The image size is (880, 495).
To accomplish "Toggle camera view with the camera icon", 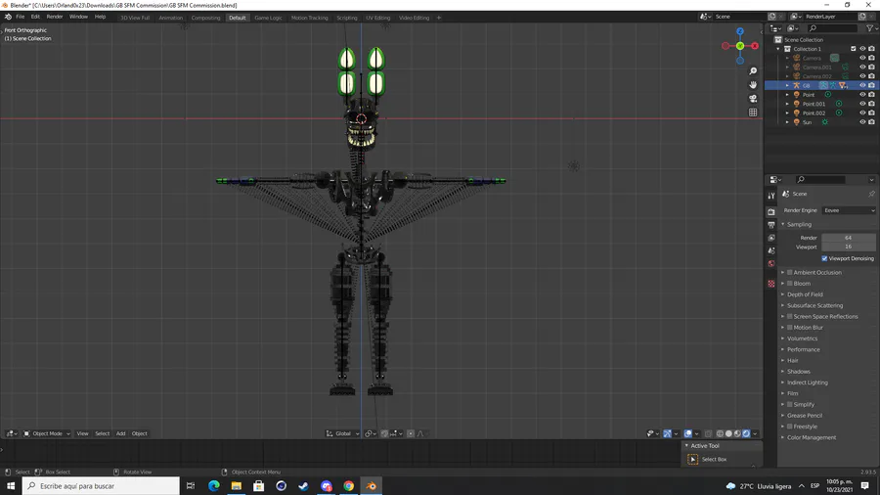I will click(753, 99).
